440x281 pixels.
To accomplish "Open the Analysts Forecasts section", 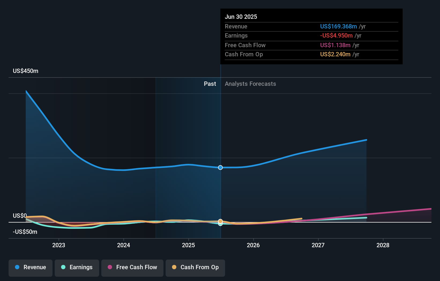I will 250,84.
